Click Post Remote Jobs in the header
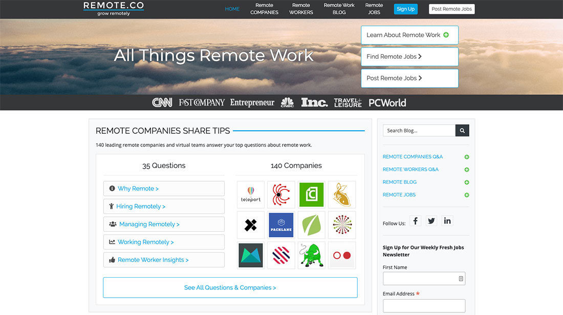Image resolution: width=563 pixels, height=315 pixels. 452,9
